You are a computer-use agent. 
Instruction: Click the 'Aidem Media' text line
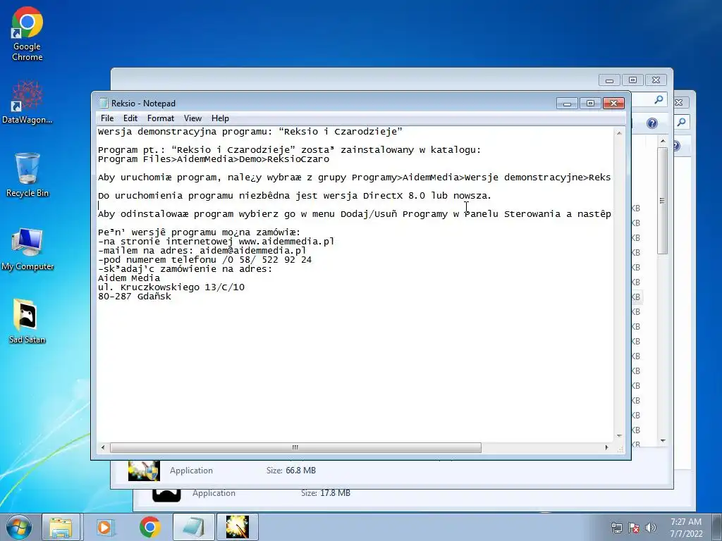coord(129,278)
